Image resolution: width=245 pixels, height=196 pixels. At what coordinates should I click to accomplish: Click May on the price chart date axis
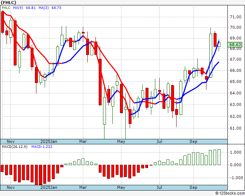coord(121,141)
